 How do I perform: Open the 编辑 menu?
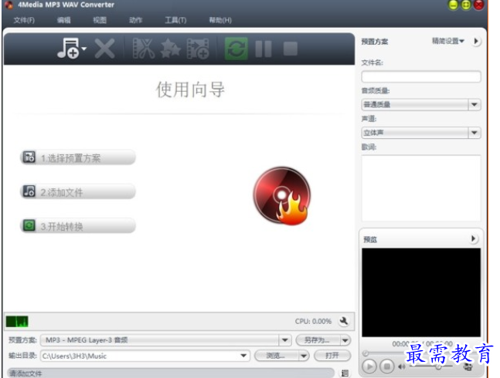64,20
